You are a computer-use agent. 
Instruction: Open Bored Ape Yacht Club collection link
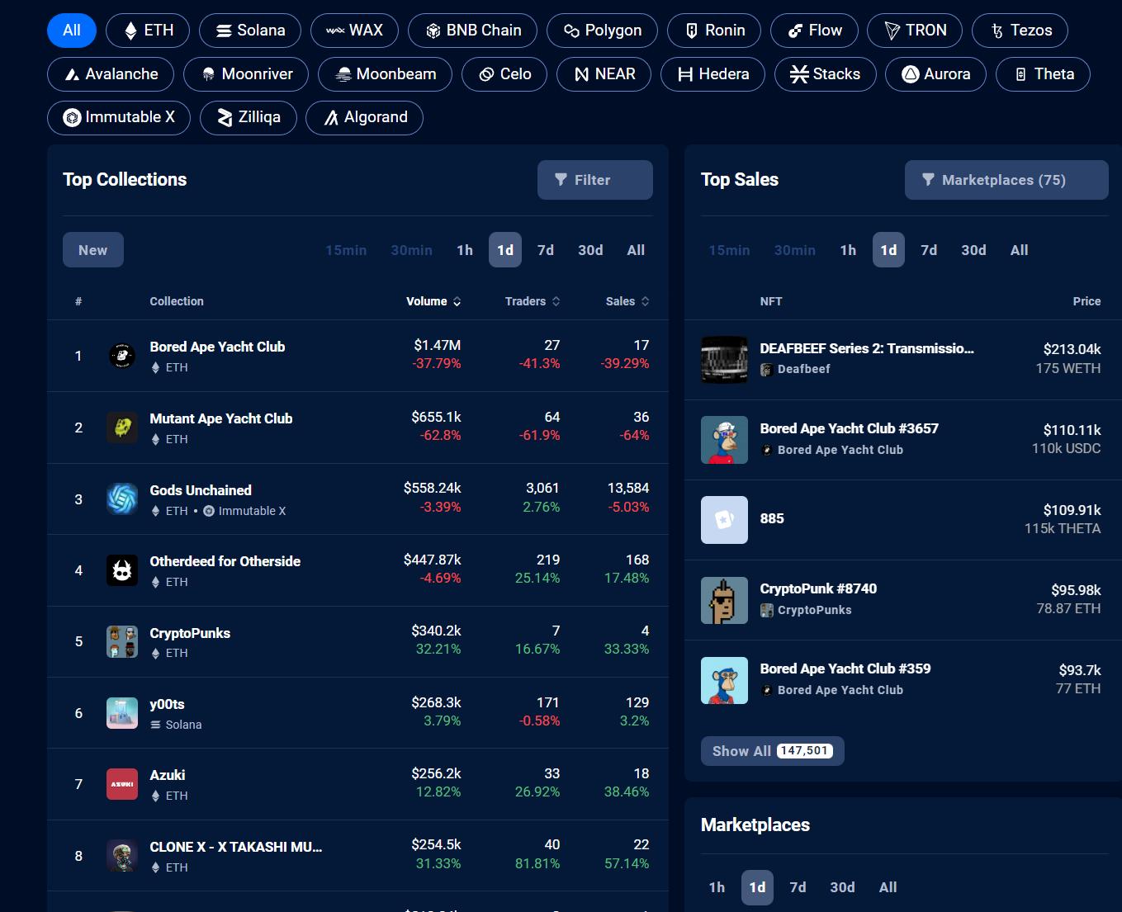coord(217,347)
